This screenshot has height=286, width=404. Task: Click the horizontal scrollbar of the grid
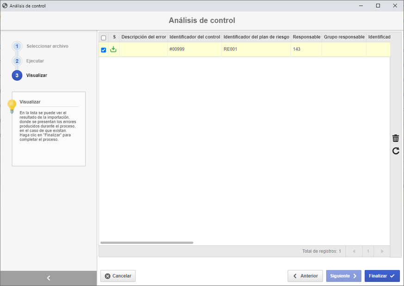(147, 243)
